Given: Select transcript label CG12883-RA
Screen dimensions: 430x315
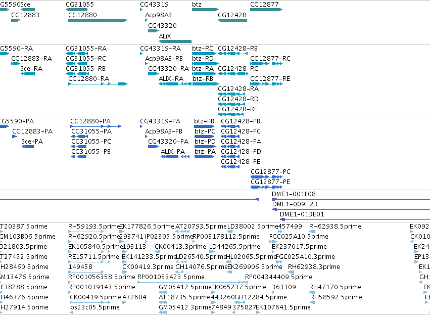Looking at the screenshot, I should pos(31,59).
